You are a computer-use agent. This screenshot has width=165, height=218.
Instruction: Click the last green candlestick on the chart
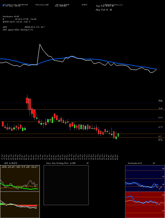pos(118,135)
